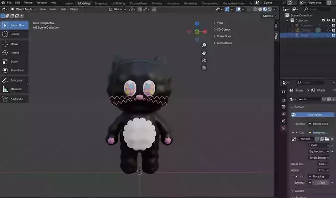Select material preview viewport shading
The height and width of the screenshot is (198, 336).
click(x=265, y=9)
